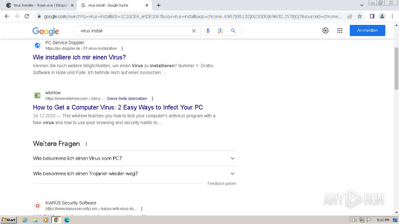This screenshot has height=224, width=399.
Task: Go back to the previous page
Action: [7, 16]
